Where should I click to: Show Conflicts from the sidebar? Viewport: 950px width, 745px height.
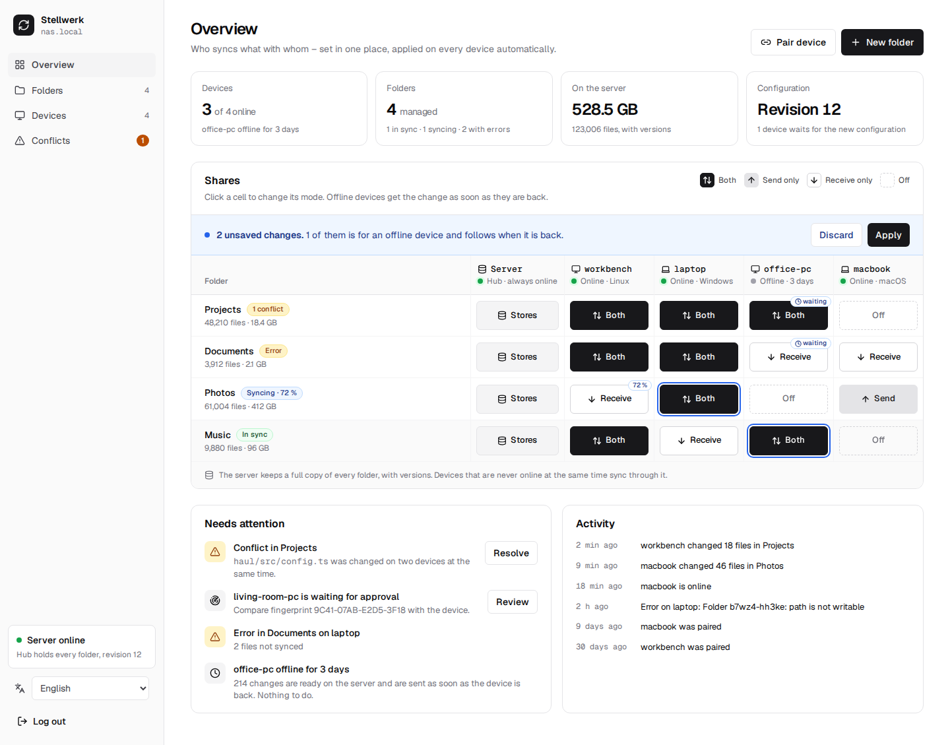[82, 141]
